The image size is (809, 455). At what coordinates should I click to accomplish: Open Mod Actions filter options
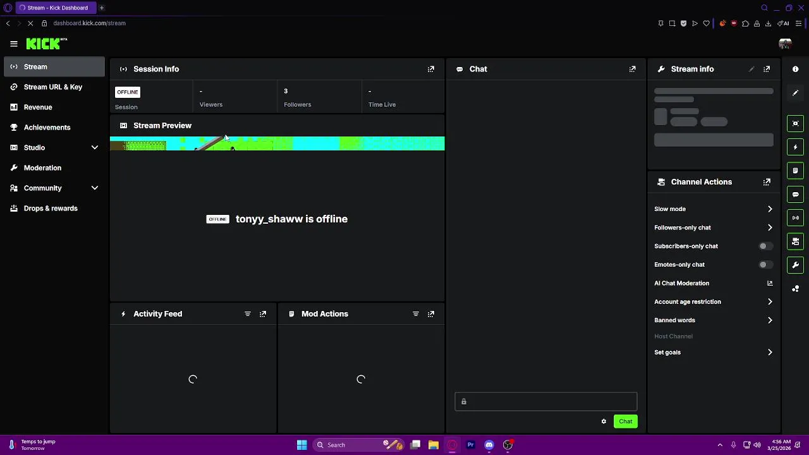click(x=416, y=314)
